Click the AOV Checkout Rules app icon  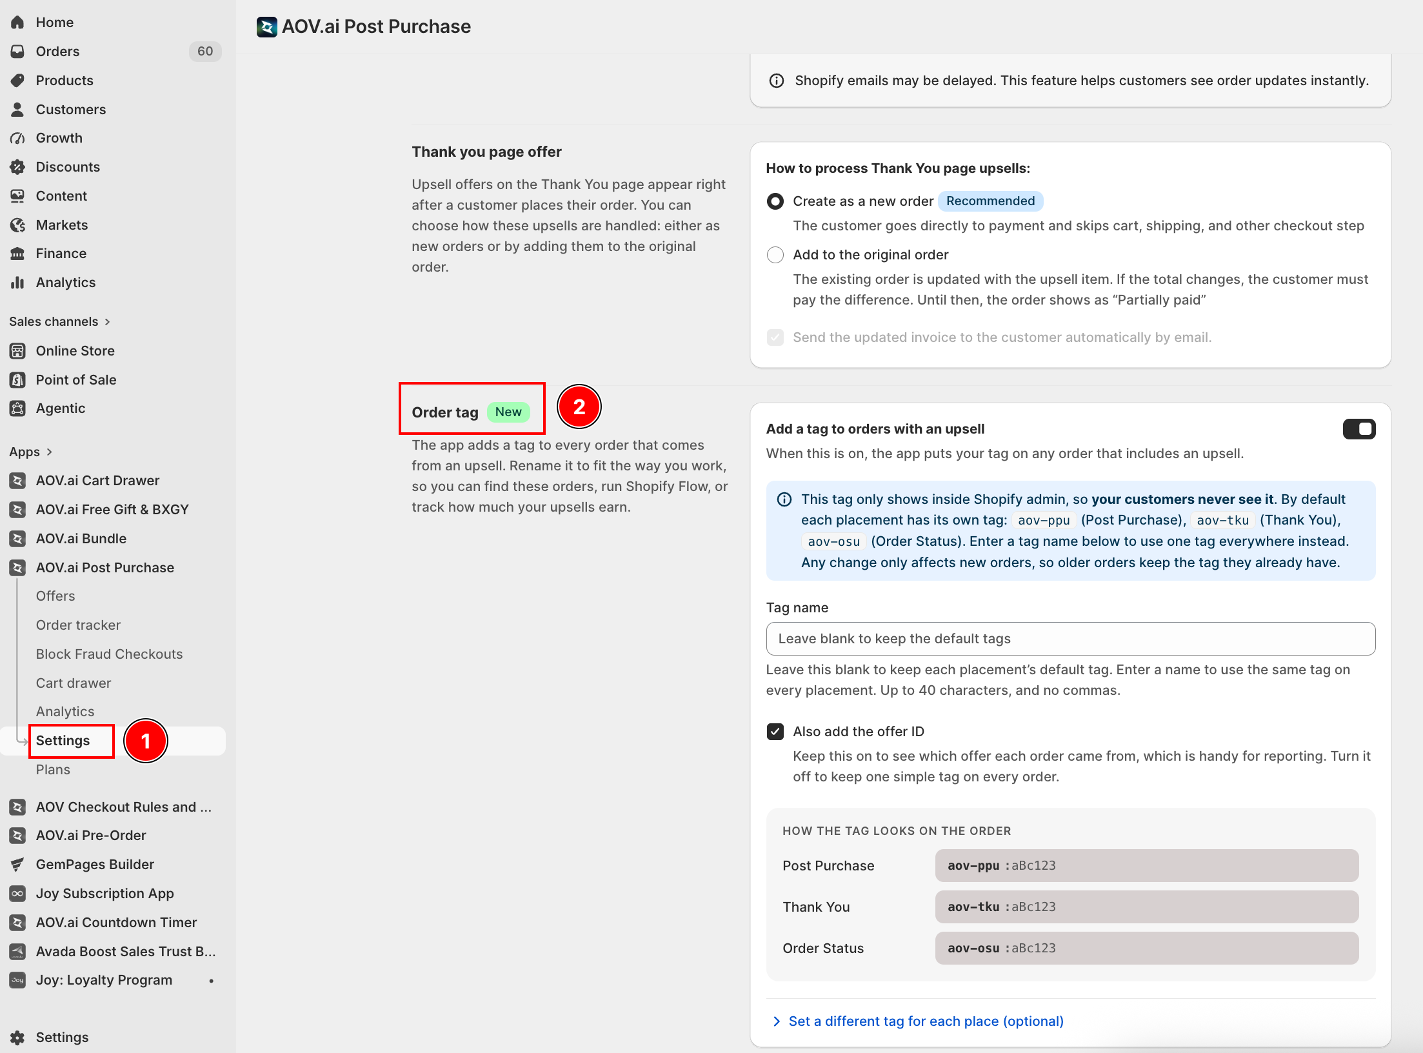17,807
